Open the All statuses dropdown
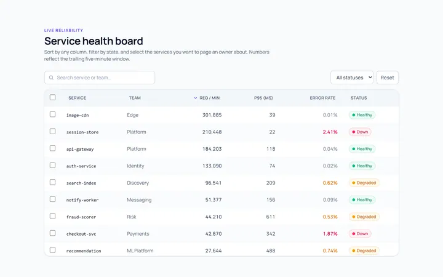Image resolution: width=443 pixels, height=277 pixels. point(352,78)
